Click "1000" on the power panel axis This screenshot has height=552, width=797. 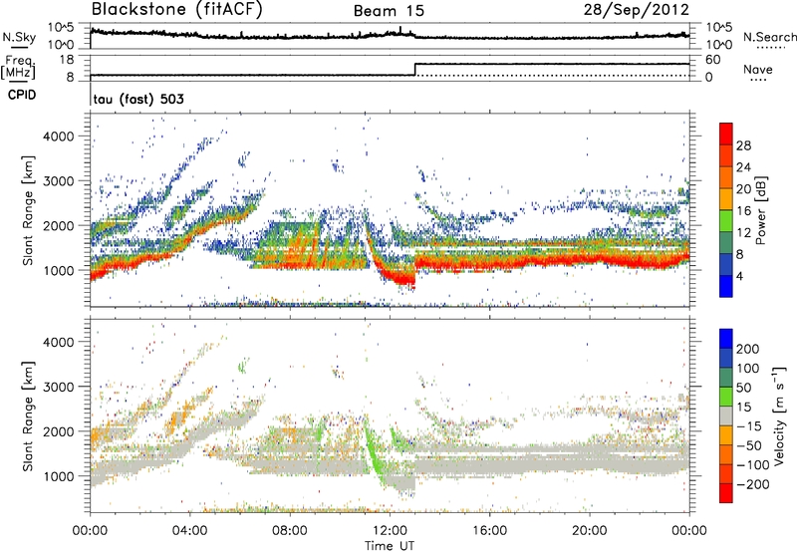(x=59, y=270)
